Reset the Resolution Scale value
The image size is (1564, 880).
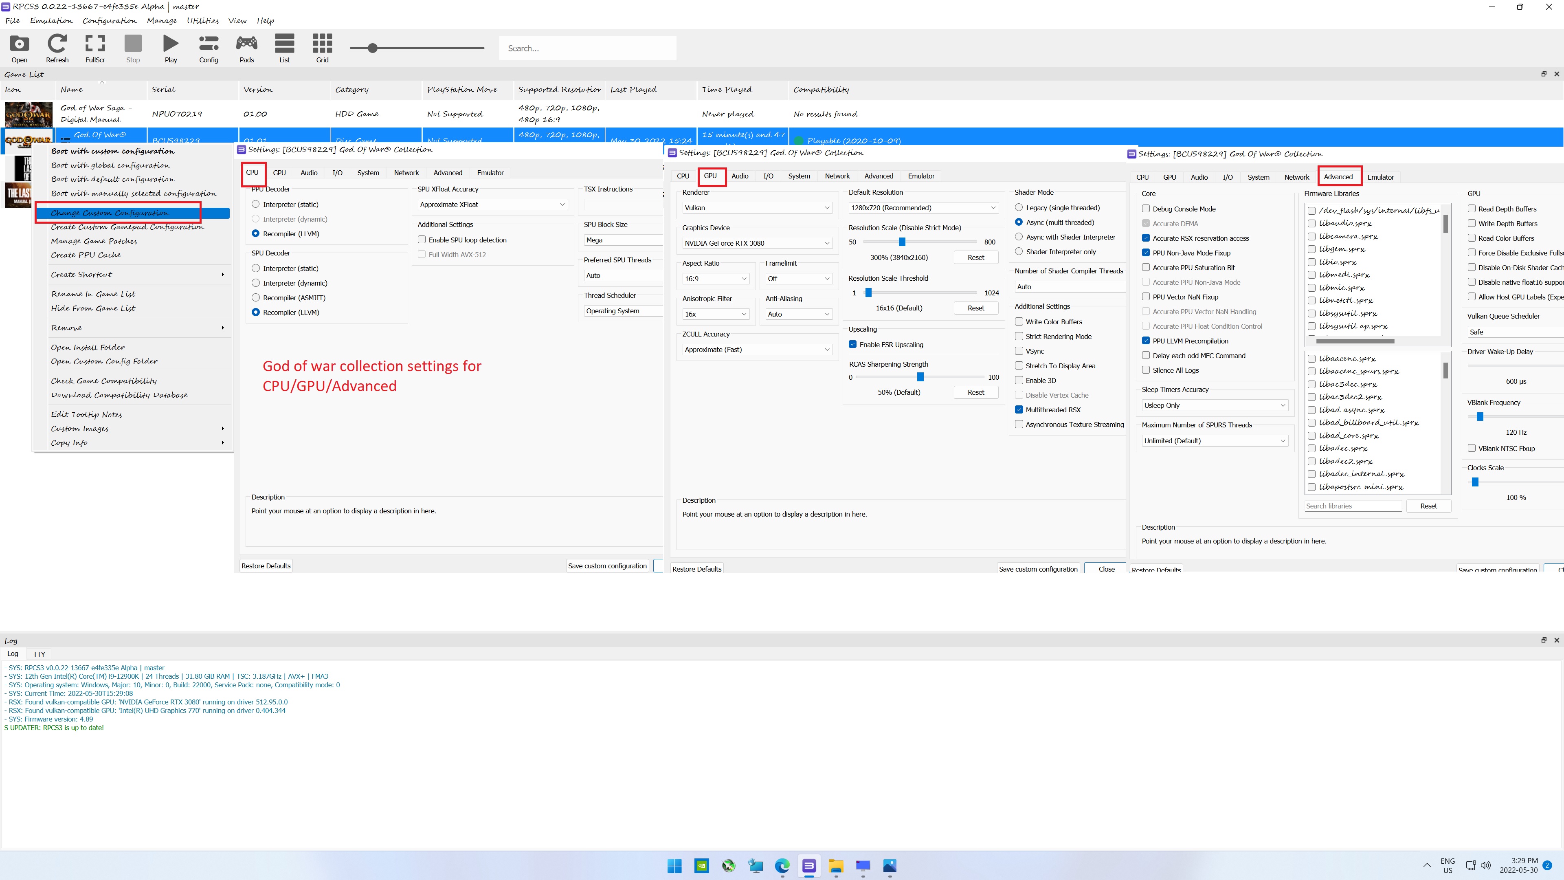click(976, 257)
